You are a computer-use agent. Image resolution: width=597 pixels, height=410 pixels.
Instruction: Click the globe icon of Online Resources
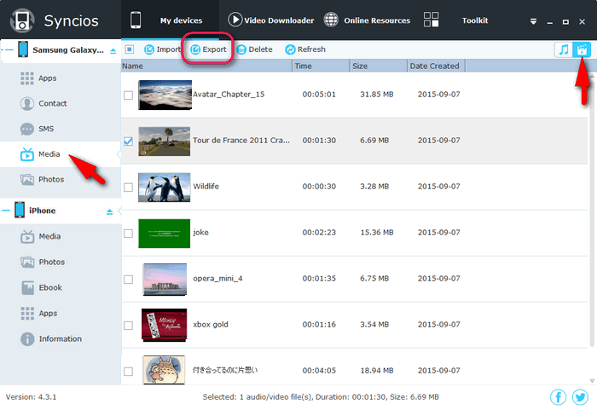click(331, 20)
